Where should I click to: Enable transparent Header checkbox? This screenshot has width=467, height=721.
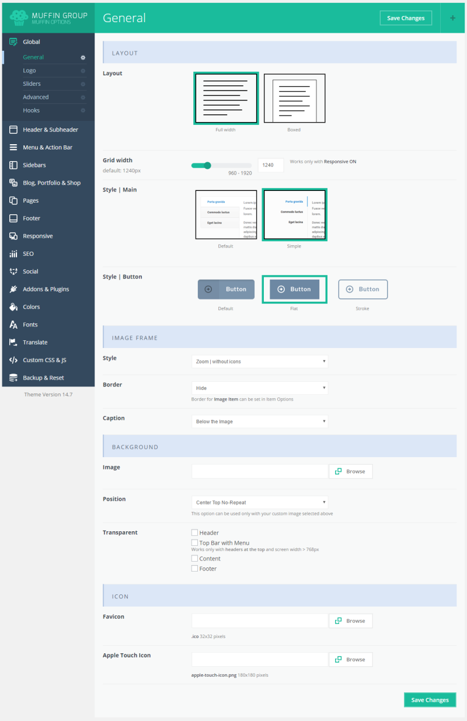pyautogui.click(x=194, y=532)
